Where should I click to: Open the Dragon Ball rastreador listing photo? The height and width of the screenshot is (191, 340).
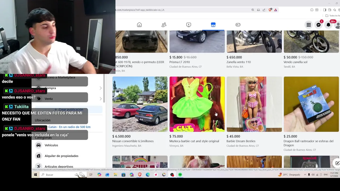(x=311, y=104)
